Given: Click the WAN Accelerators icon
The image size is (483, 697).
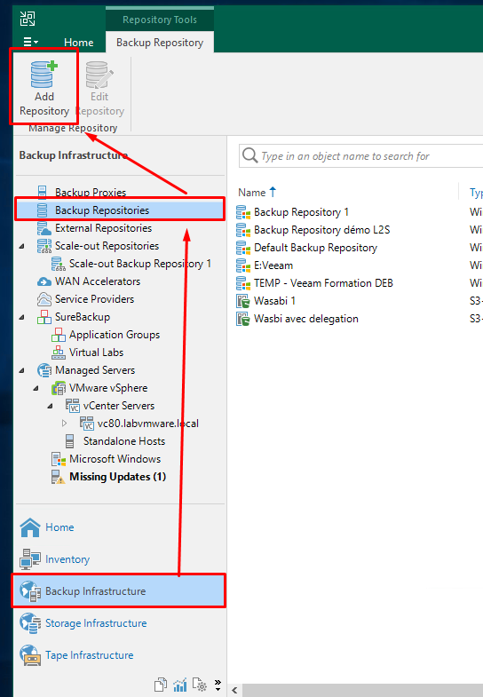Looking at the screenshot, I should tap(44, 281).
